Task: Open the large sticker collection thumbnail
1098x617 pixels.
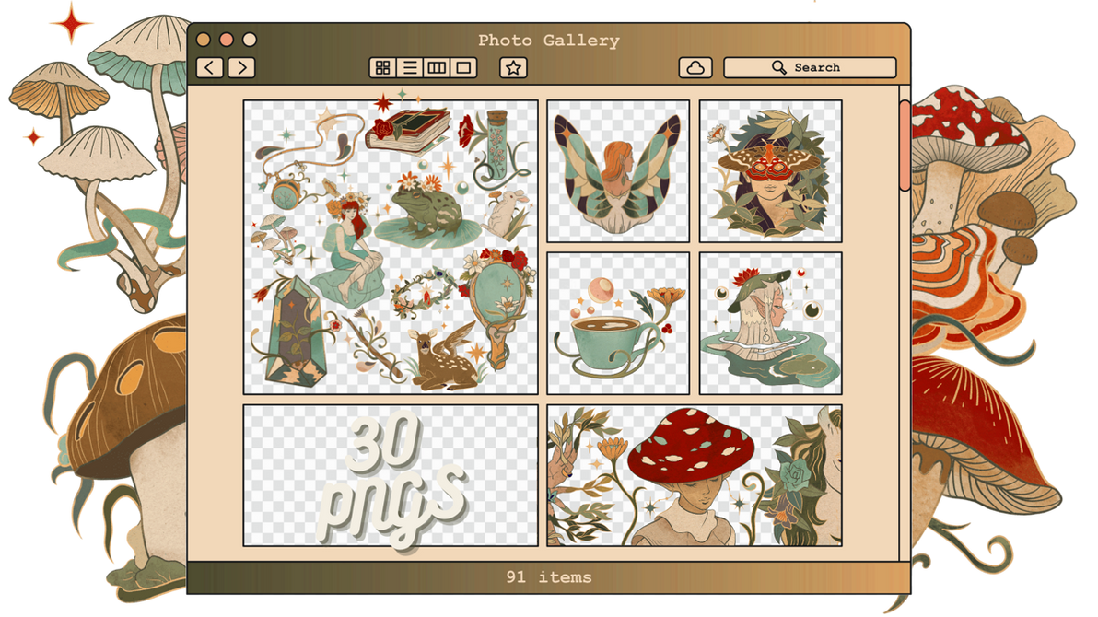Action: [x=391, y=247]
